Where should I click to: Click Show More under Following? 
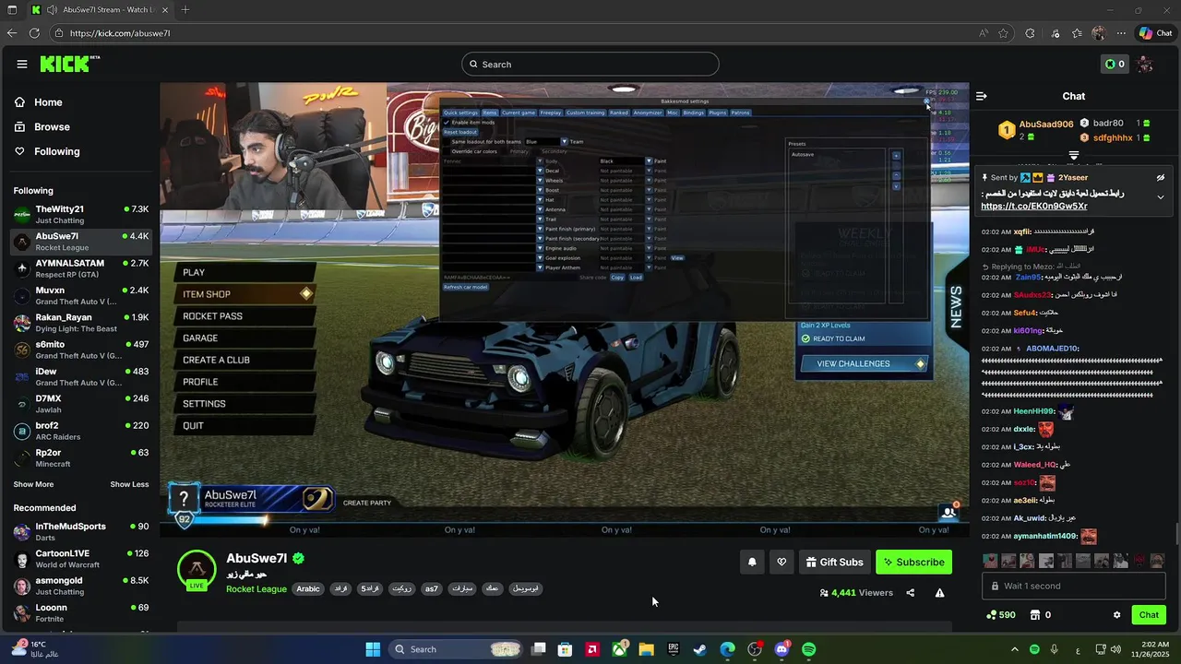[x=33, y=484]
